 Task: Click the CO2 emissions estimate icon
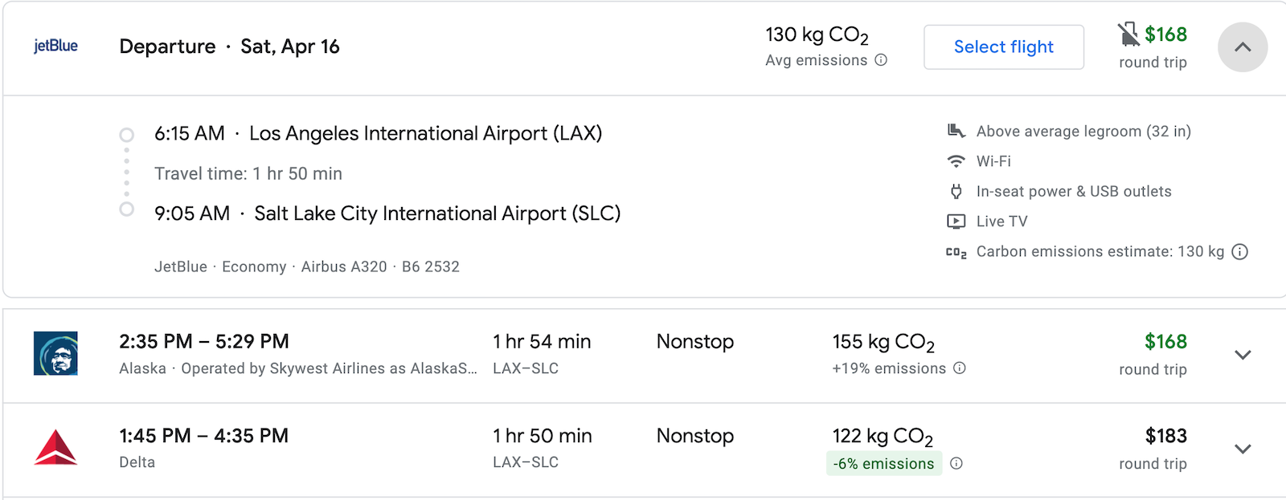point(955,251)
